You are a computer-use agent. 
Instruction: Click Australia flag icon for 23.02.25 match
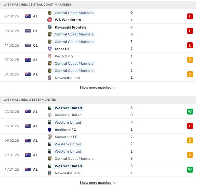(28, 112)
